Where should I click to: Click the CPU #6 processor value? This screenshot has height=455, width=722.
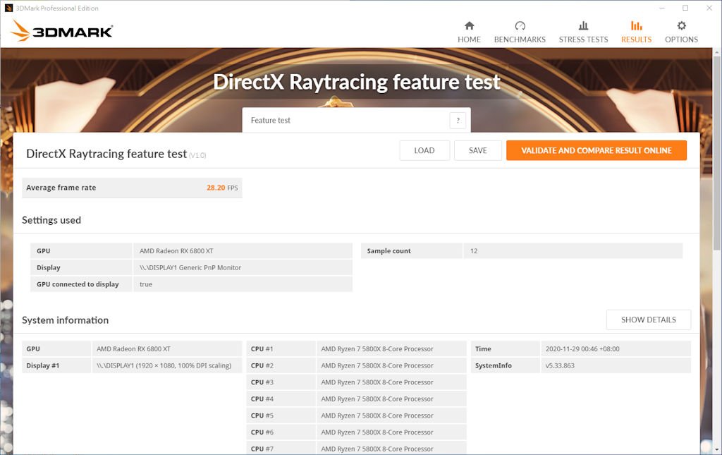377,432
